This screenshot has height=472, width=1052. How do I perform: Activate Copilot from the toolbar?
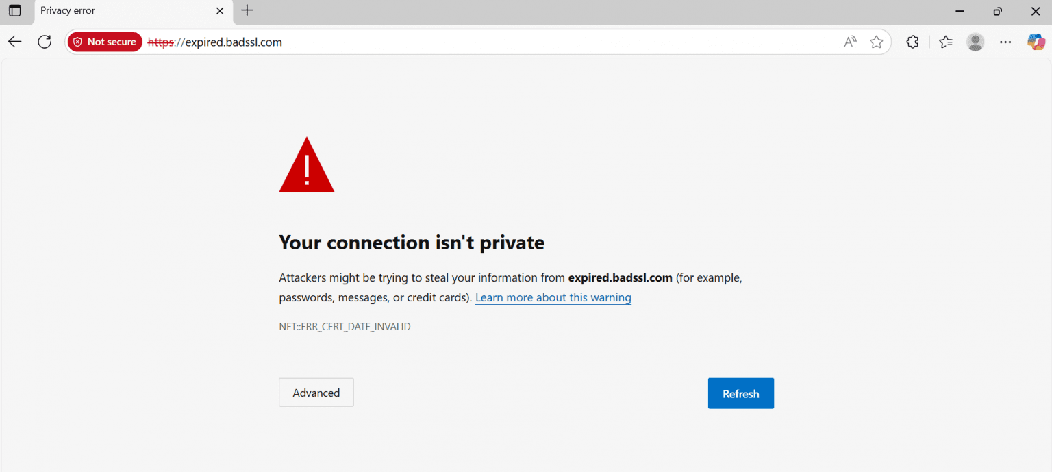[1036, 42]
